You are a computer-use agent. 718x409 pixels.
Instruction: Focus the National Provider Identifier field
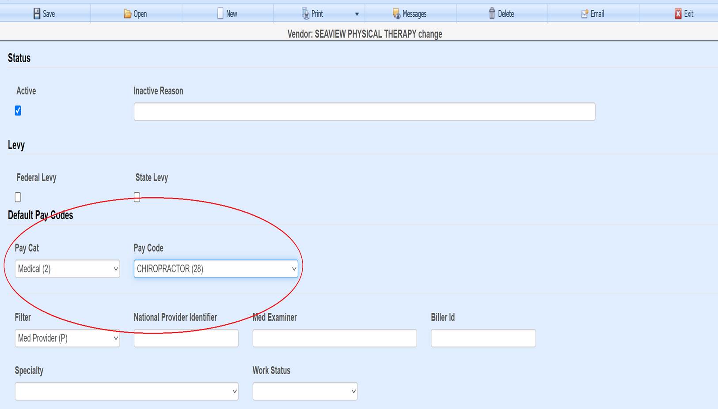pyautogui.click(x=186, y=338)
